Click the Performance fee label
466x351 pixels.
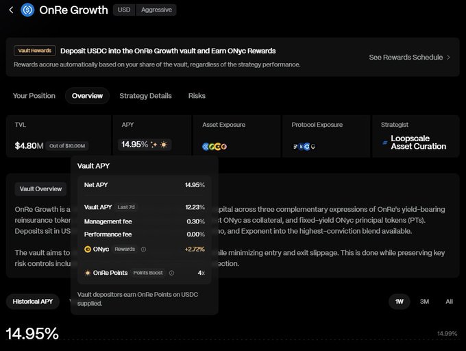click(x=108, y=234)
